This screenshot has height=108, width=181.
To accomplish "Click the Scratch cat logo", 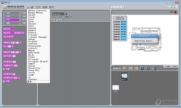I will (5, 7).
